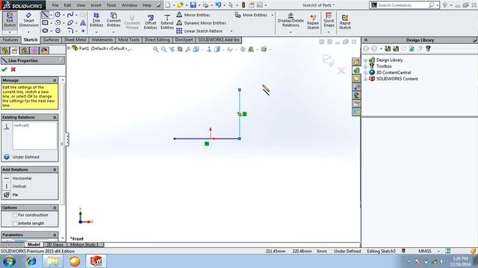Select the Ellipse sketch tool
478x268 pixels.
click(x=70, y=23)
